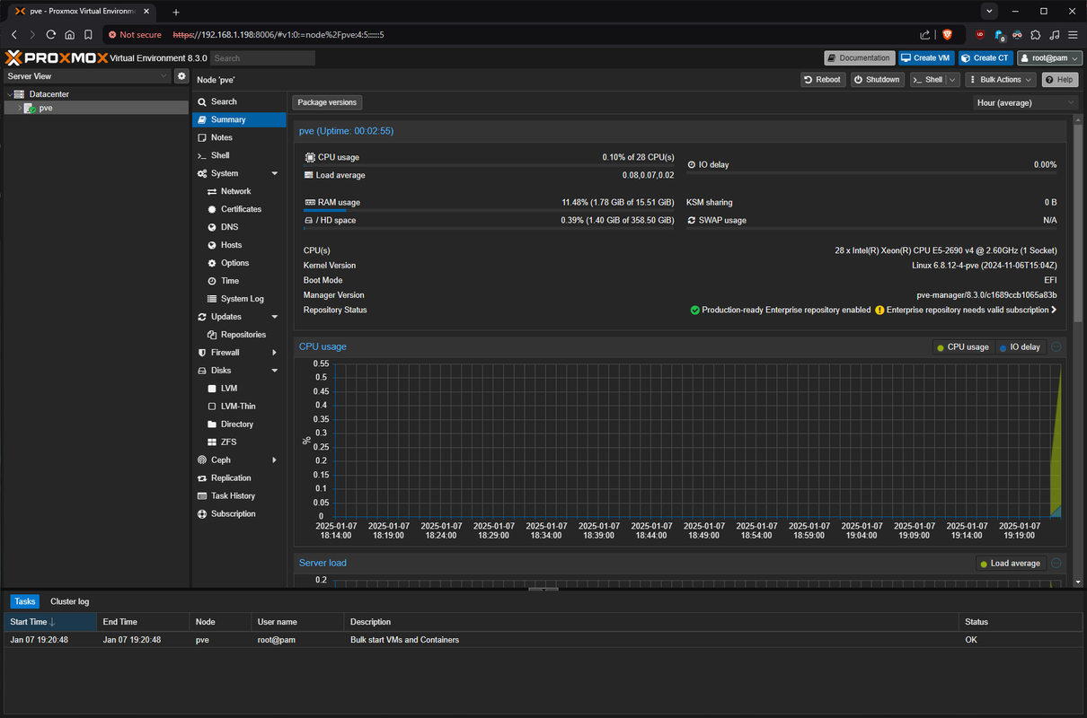Click the HD space icon
Image resolution: width=1087 pixels, height=718 pixels.
pos(308,220)
